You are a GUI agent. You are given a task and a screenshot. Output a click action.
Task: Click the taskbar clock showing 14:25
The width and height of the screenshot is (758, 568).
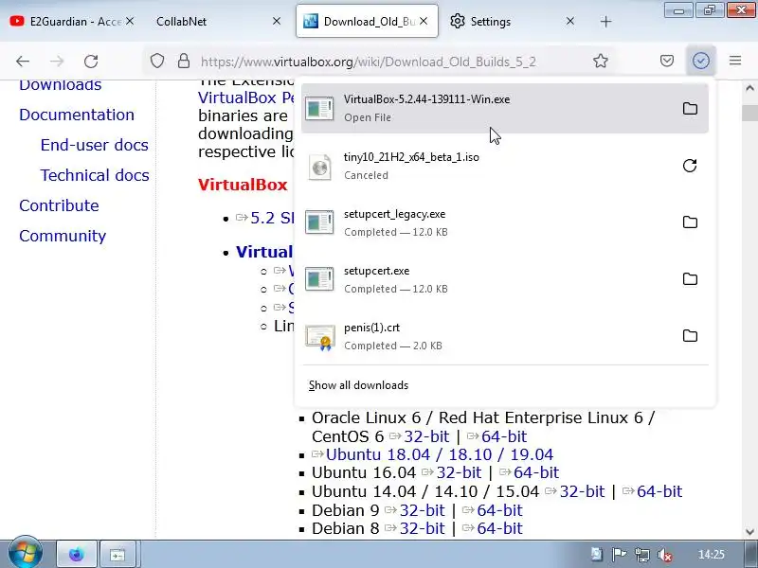[x=712, y=555]
